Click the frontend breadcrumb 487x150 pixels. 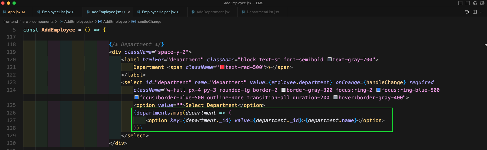11,22
